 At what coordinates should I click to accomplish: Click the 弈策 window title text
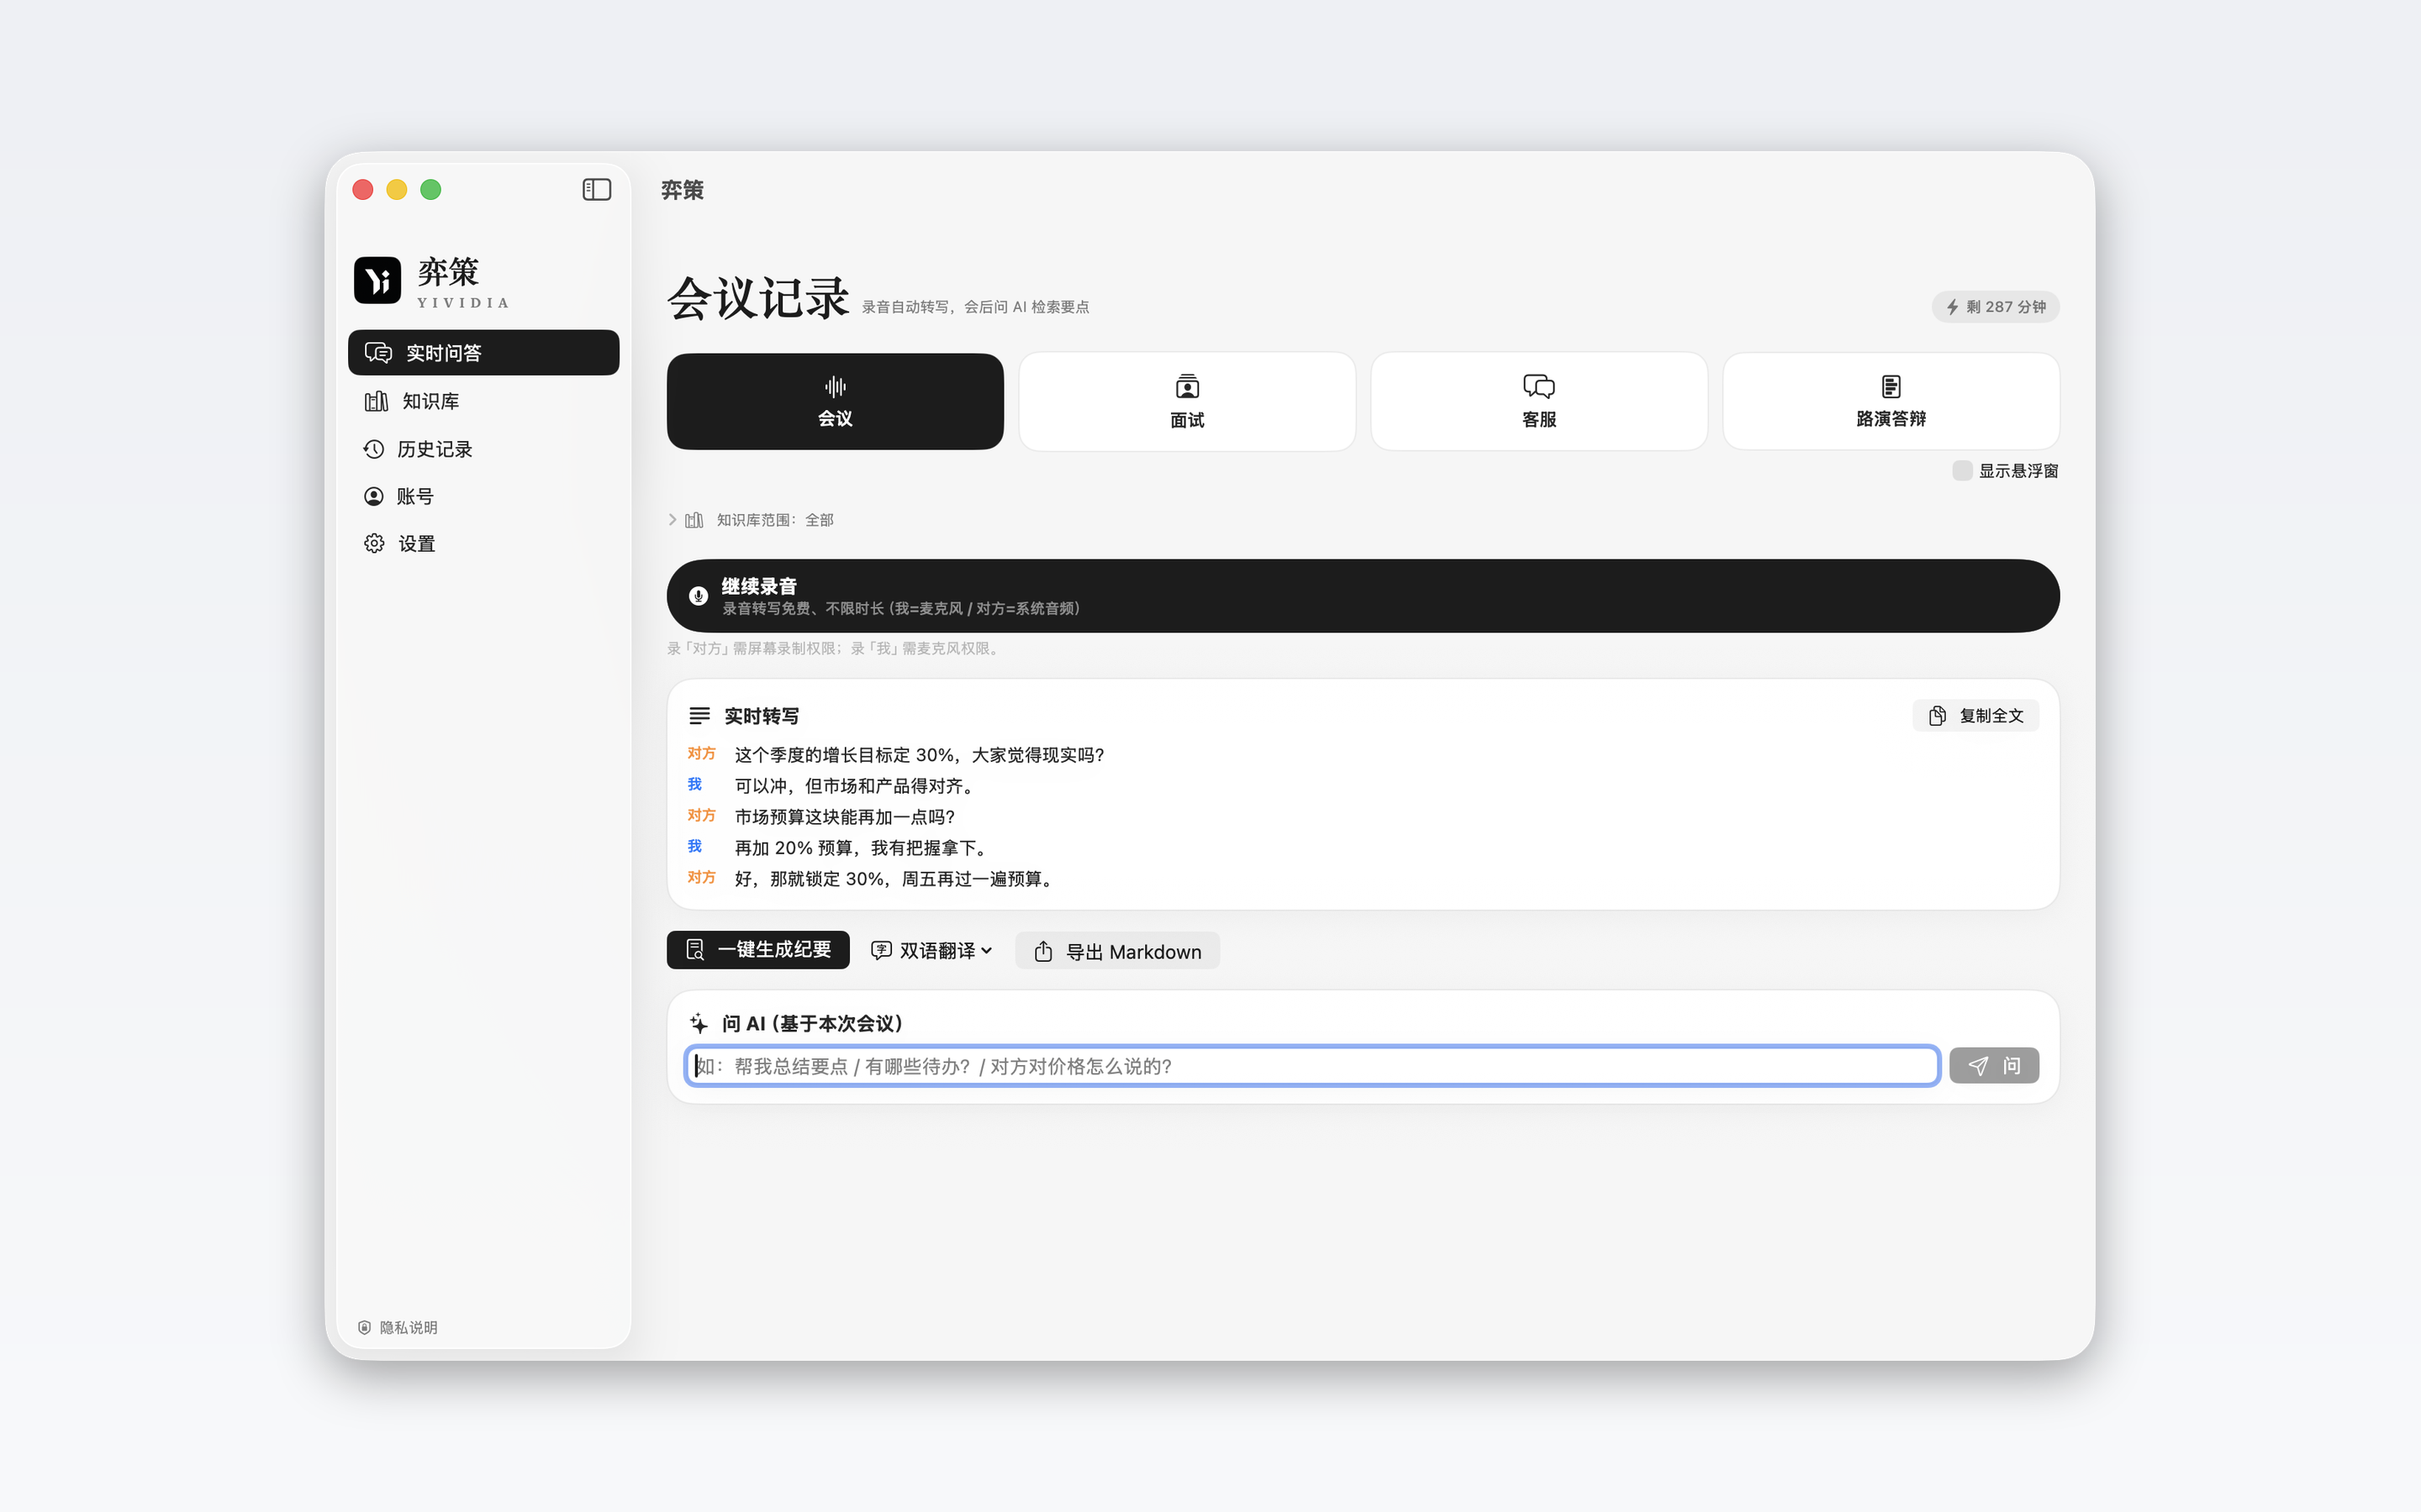(x=683, y=190)
